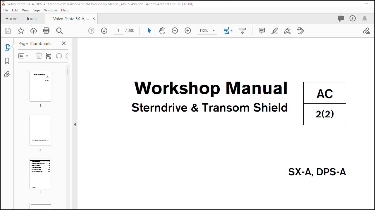Select the Highlight text tool
375x210 pixels.
click(275, 31)
